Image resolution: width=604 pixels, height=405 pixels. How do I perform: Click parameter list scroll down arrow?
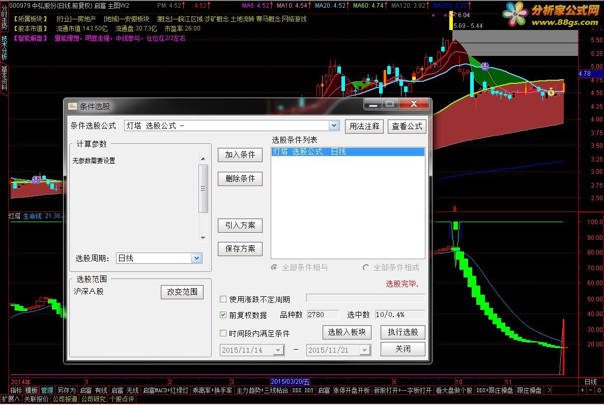point(203,238)
